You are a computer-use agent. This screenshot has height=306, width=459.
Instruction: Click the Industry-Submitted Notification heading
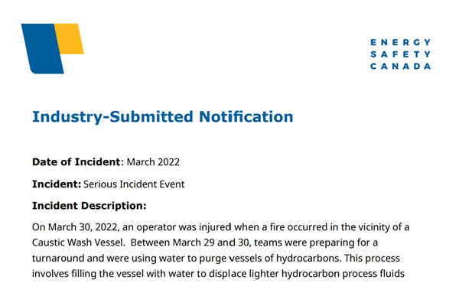point(162,117)
